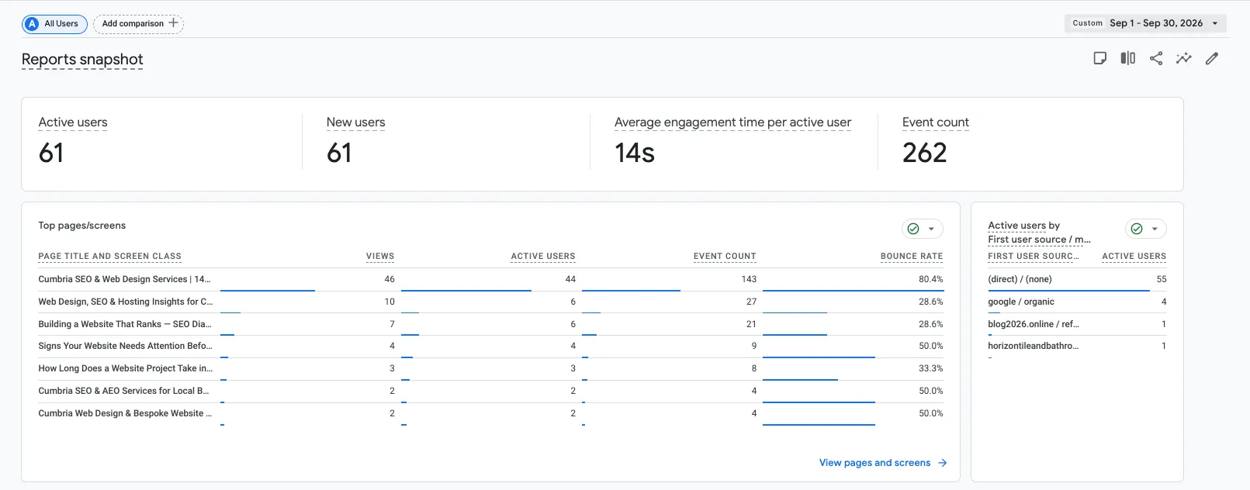Image resolution: width=1250 pixels, height=490 pixels.
Task: Click the share report icon
Action: (x=1156, y=58)
